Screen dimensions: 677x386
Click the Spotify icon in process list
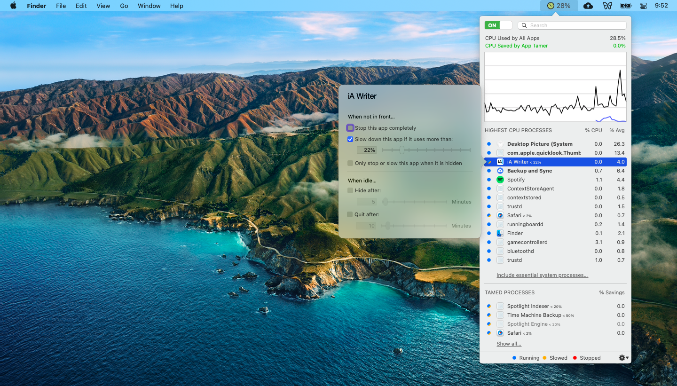500,180
